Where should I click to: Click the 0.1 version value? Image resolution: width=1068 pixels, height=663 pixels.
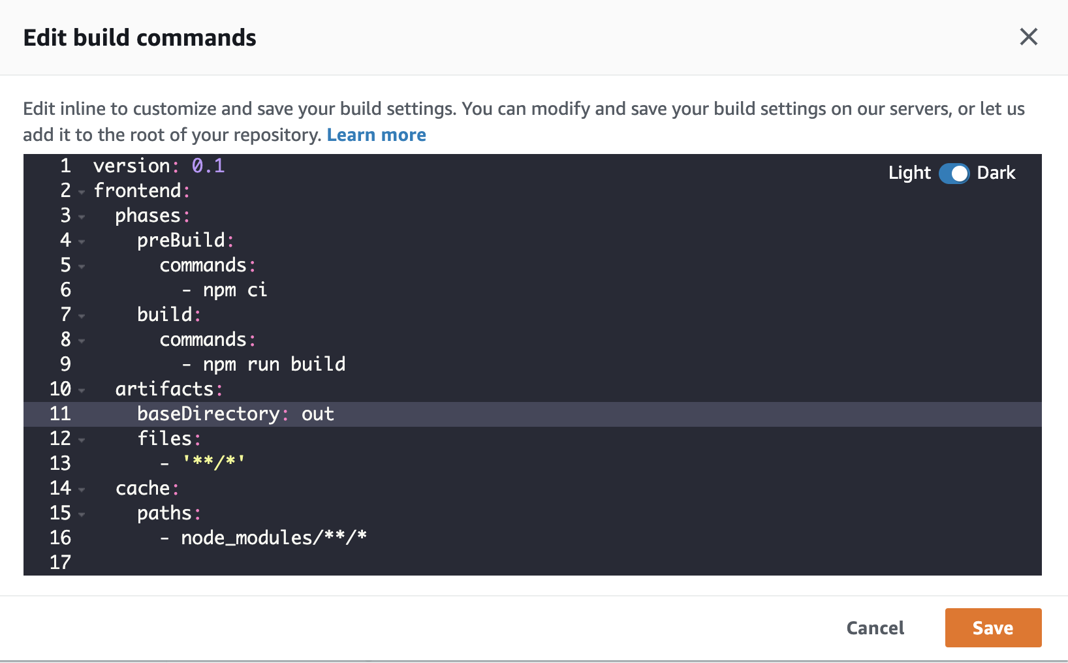(x=208, y=166)
